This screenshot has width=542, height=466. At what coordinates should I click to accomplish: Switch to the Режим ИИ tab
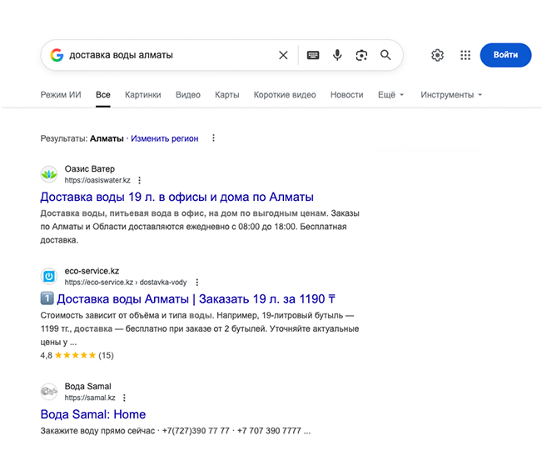pyautogui.click(x=60, y=95)
